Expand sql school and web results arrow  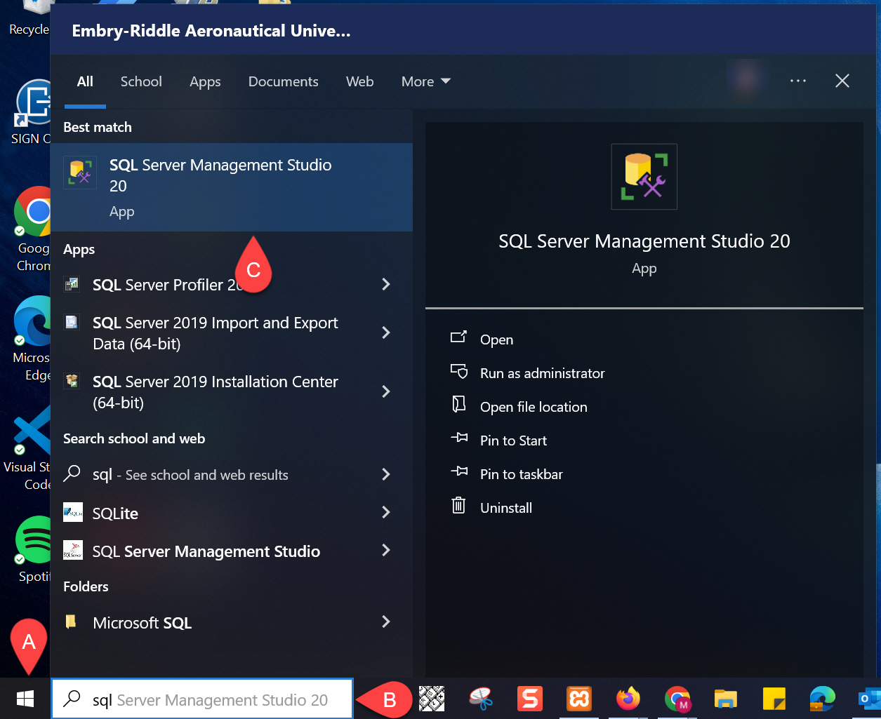click(385, 474)
